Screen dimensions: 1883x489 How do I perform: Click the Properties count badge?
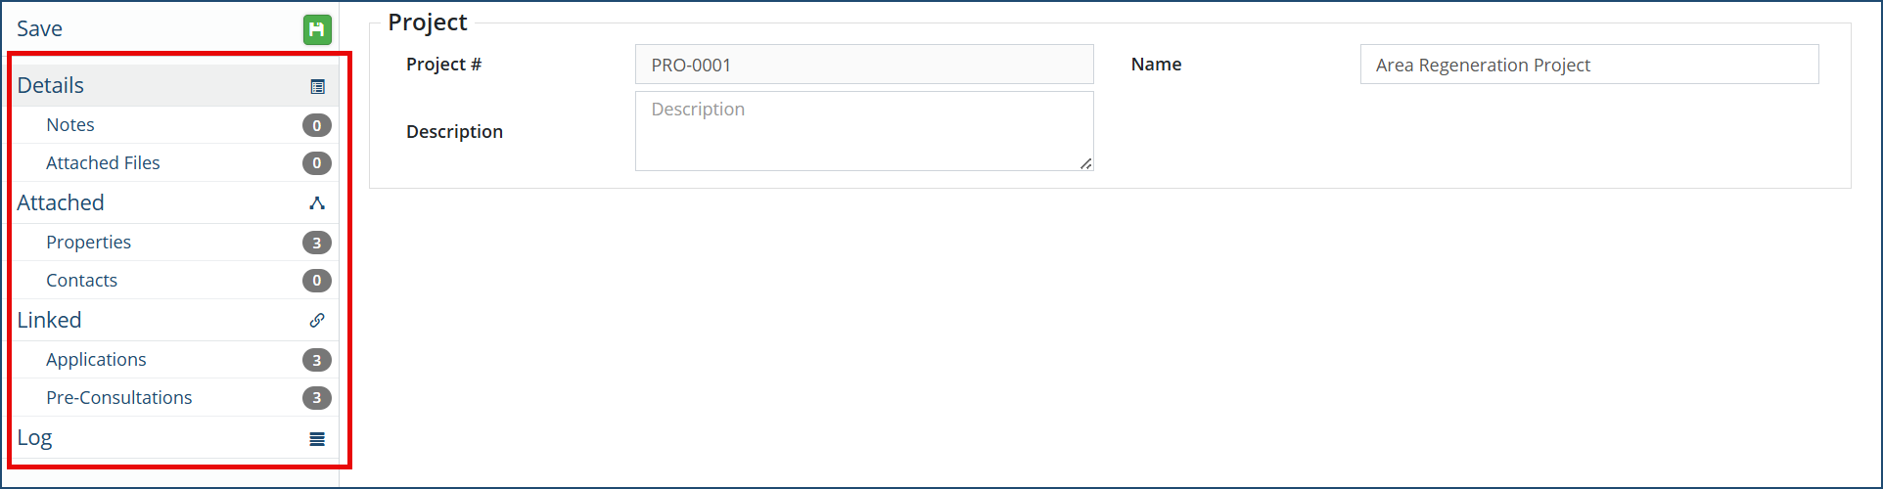tap(316, 243)
